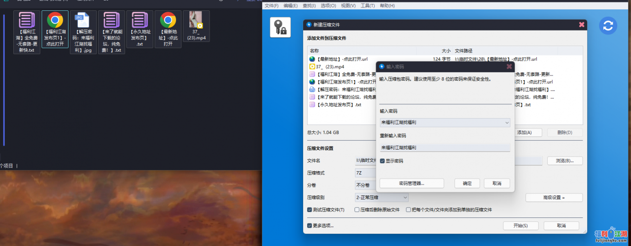
Task: Close the 输入密码 dialog with its X icon
Action: point(509,66)
